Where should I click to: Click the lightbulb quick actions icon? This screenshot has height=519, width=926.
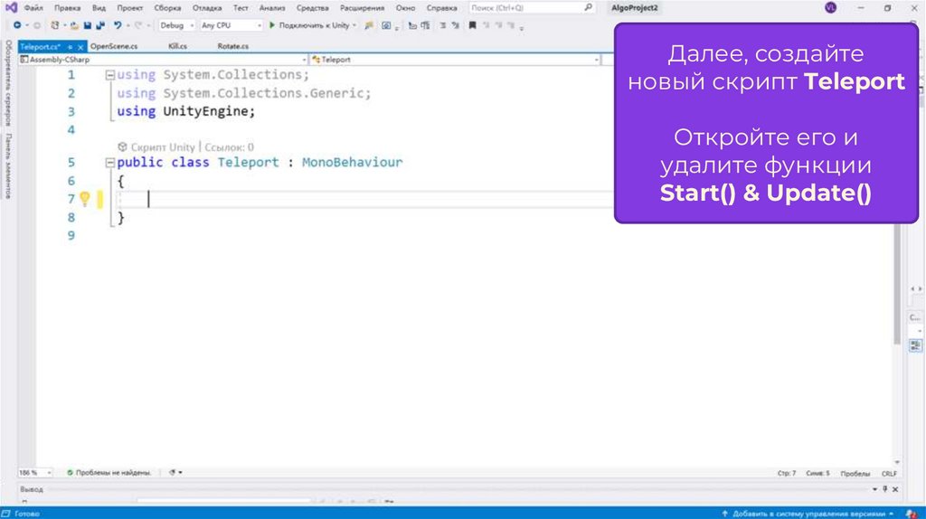tap(84, 198)
